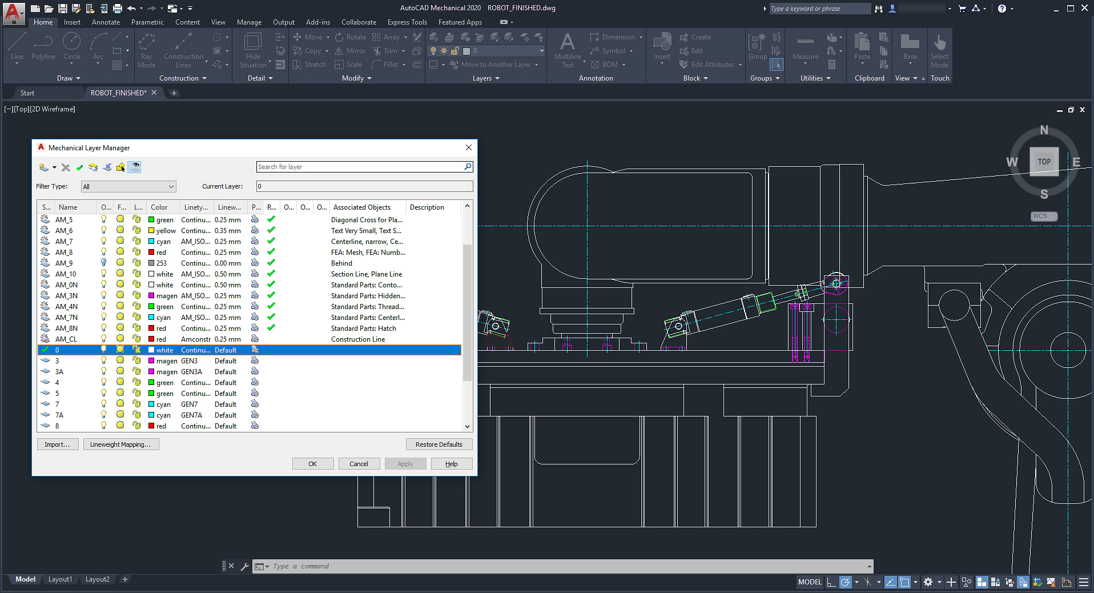Viewport: 1094px width, 593px height.
Task: Open the Filter Type dropdown
Action: pyautogui.click(x=128, y=187)
